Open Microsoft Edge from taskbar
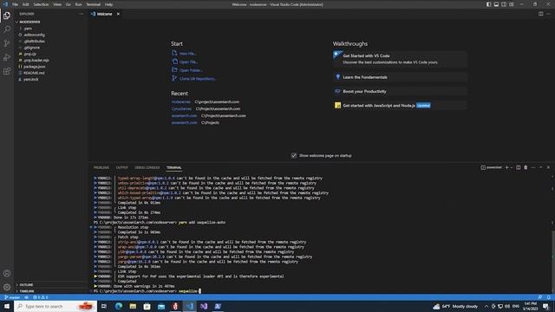 tap(119, 306)
